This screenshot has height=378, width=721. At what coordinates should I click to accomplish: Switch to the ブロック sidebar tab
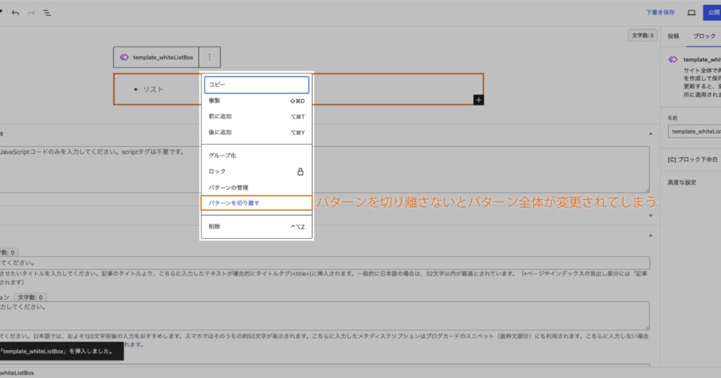[704, 36]
